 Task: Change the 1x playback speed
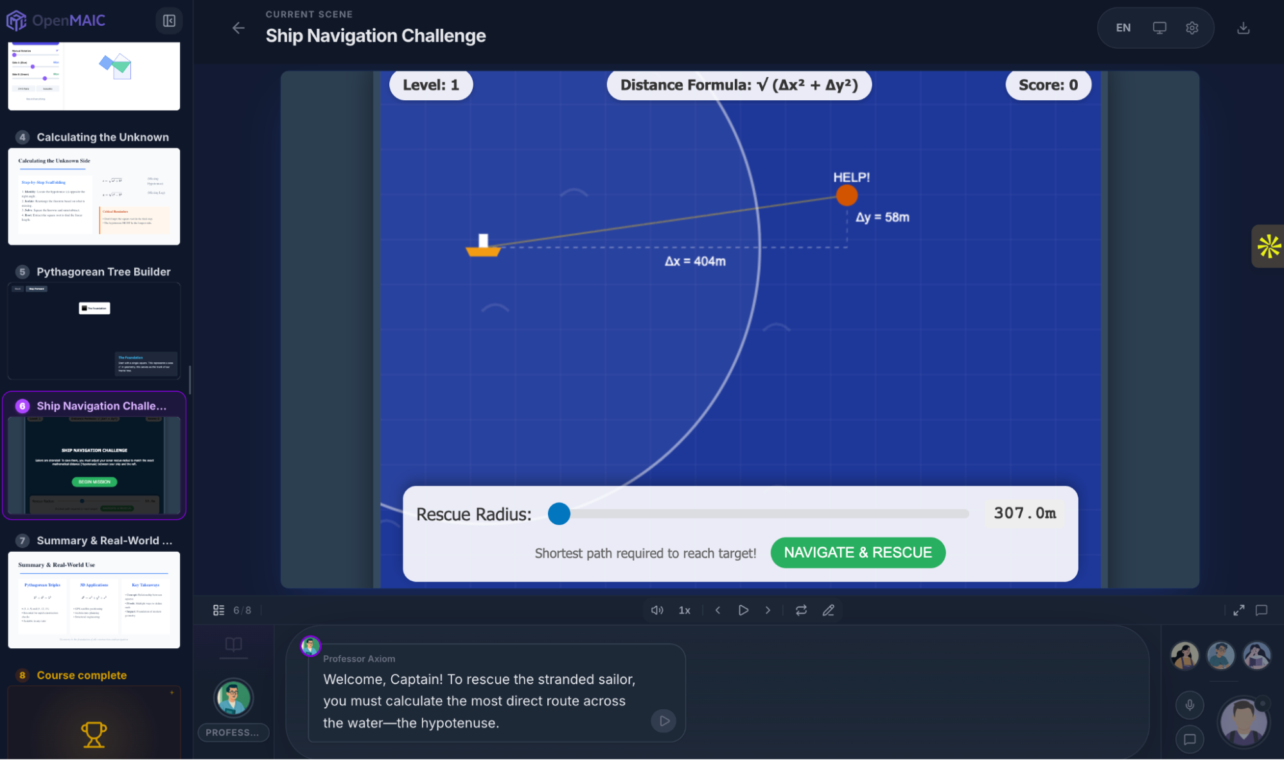click(x=685, y=610)
